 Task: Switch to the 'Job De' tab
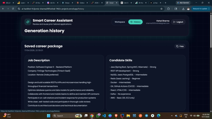[x=126, y=3]
